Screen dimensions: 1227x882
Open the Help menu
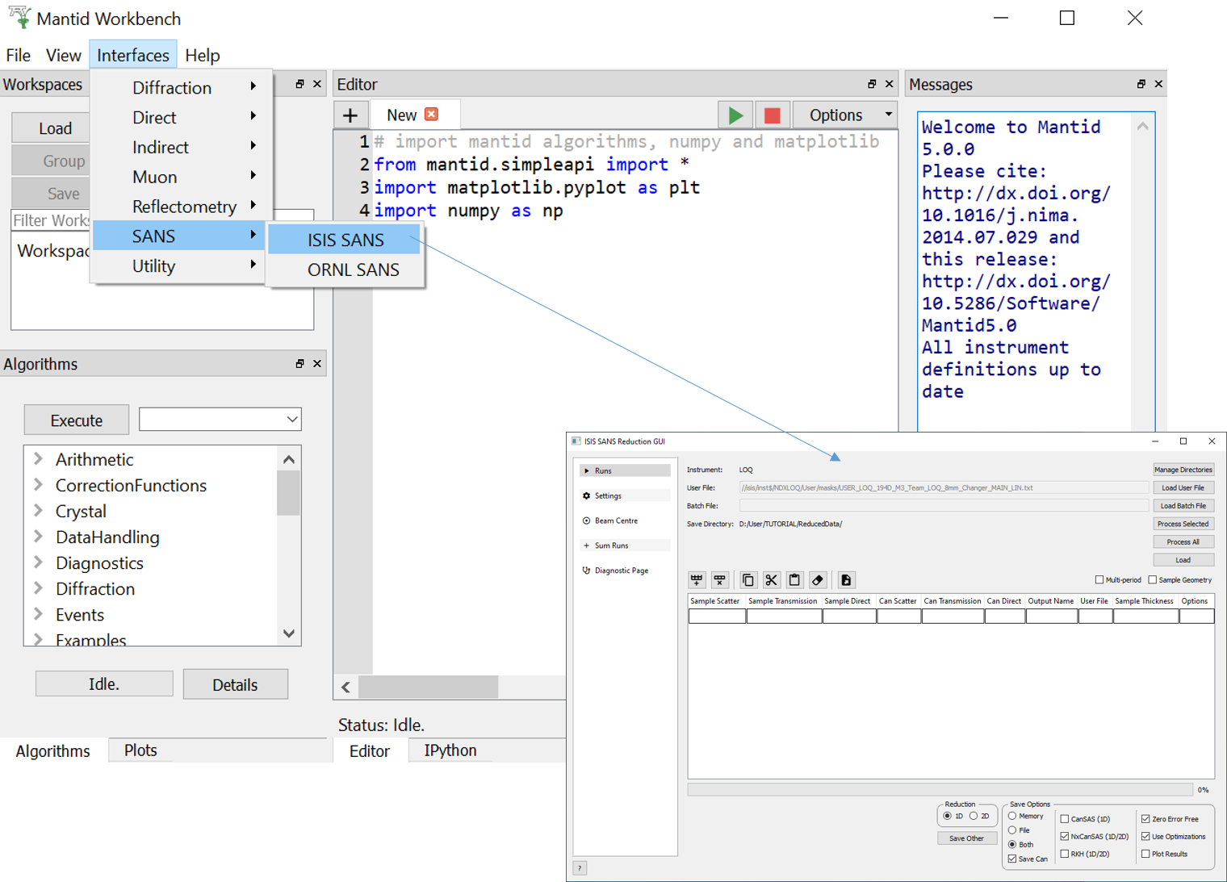point(202,55)
